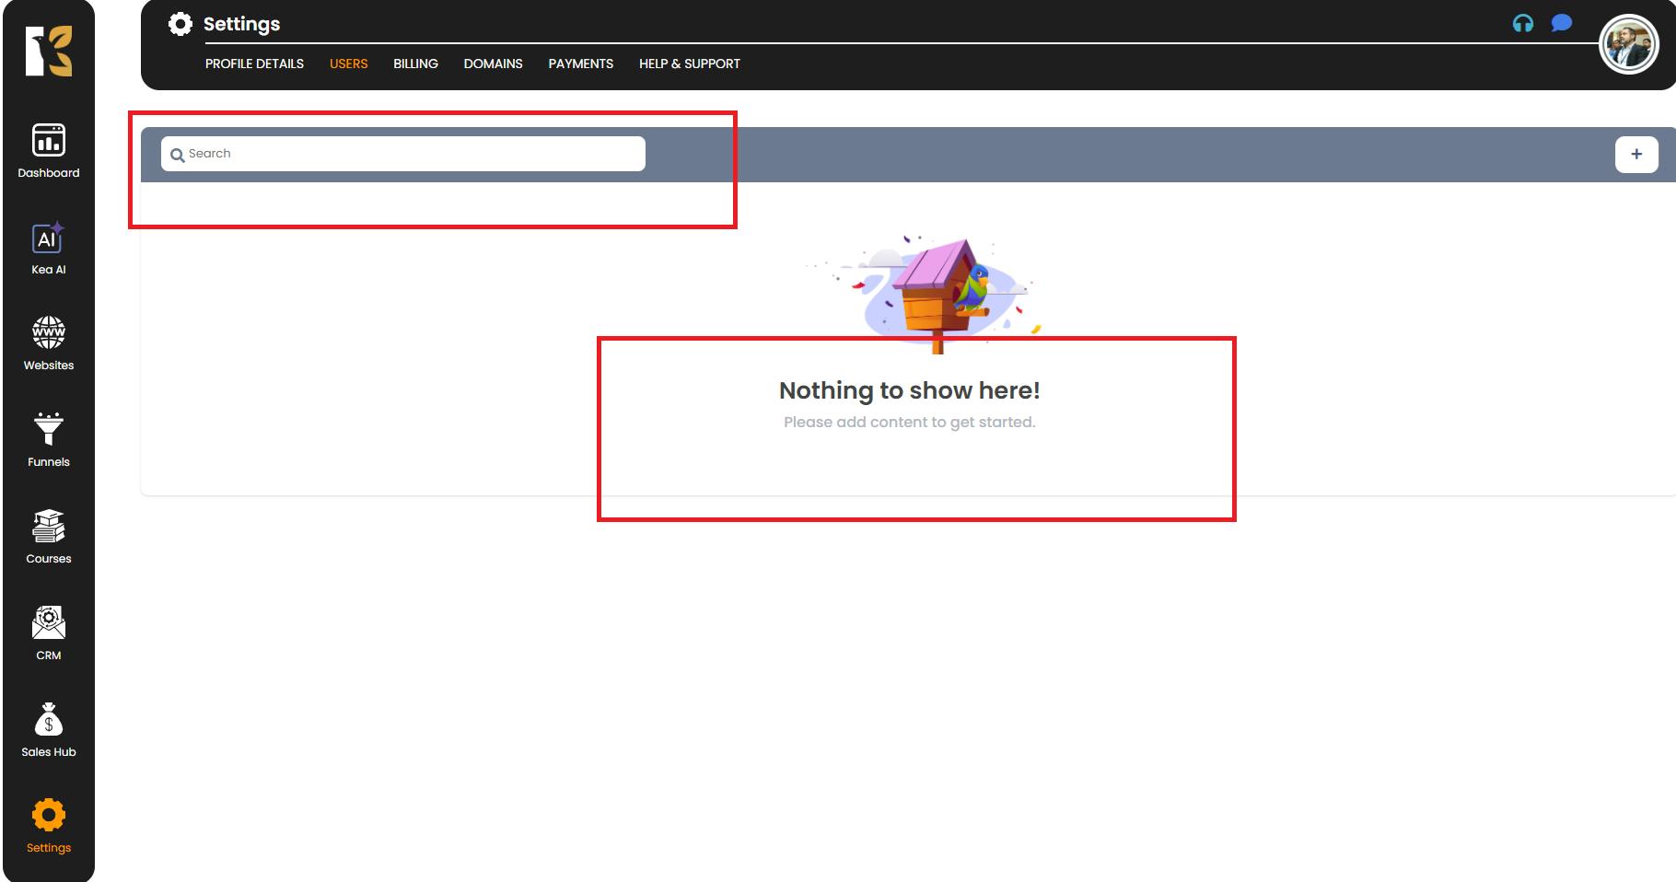Select the Users tab
This screenshot has height=882, width=1676.
click(x=348, y=64)
